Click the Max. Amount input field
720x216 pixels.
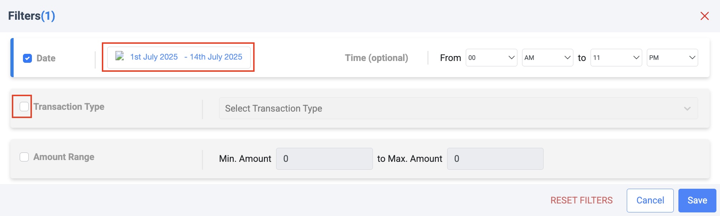pos(495,159)
